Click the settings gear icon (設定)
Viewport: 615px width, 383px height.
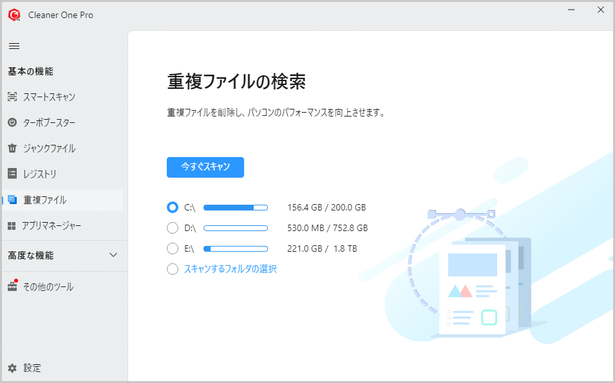[12, 368]
